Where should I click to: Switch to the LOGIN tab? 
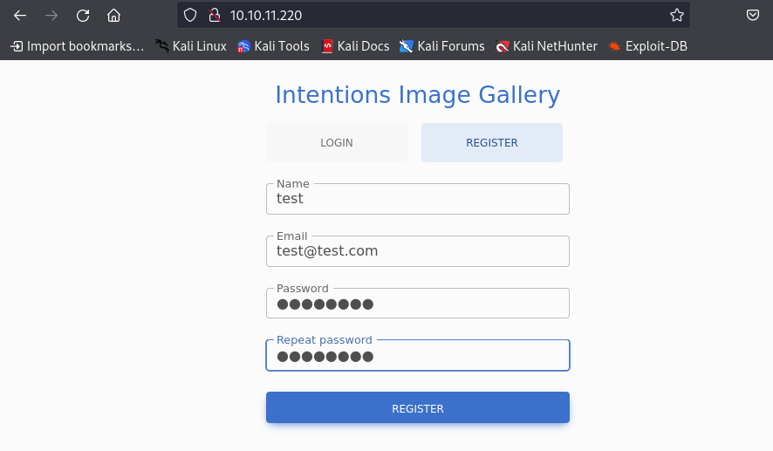click(337, 143)
